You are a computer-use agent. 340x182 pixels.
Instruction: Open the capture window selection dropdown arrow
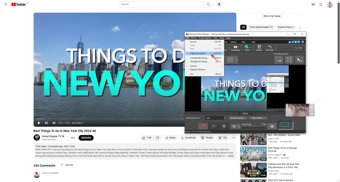click(x=237, y=60)
